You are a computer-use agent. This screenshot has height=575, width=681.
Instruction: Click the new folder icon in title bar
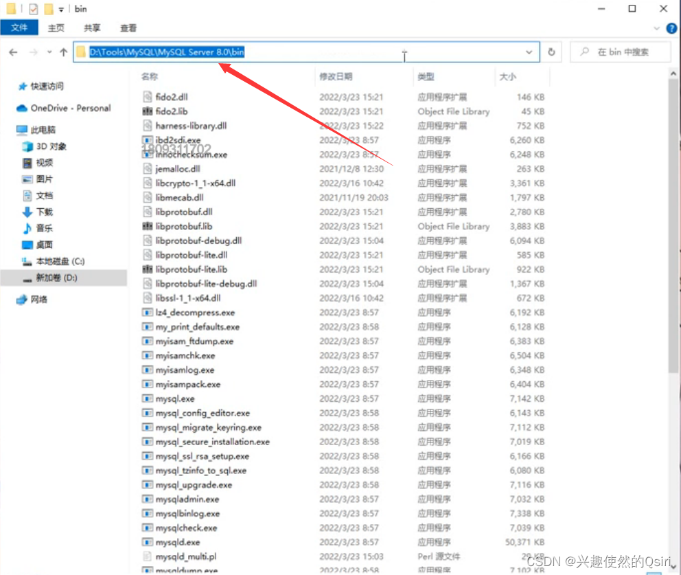(x=49, y=9)
